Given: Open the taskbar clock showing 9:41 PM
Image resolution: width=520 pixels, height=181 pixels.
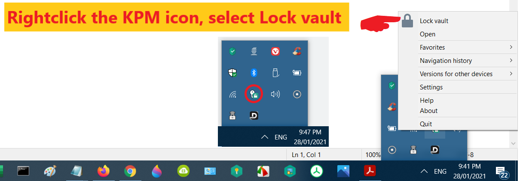Looking at the screenshot, I should [x=470, y=171].
